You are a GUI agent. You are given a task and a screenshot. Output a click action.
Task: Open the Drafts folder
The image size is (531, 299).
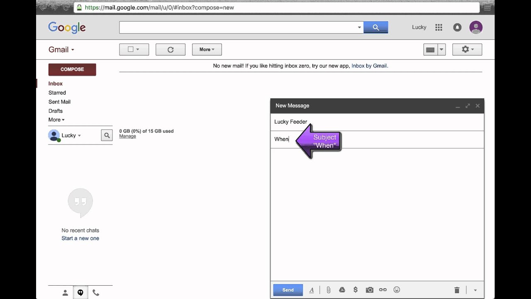pos(56,111)
